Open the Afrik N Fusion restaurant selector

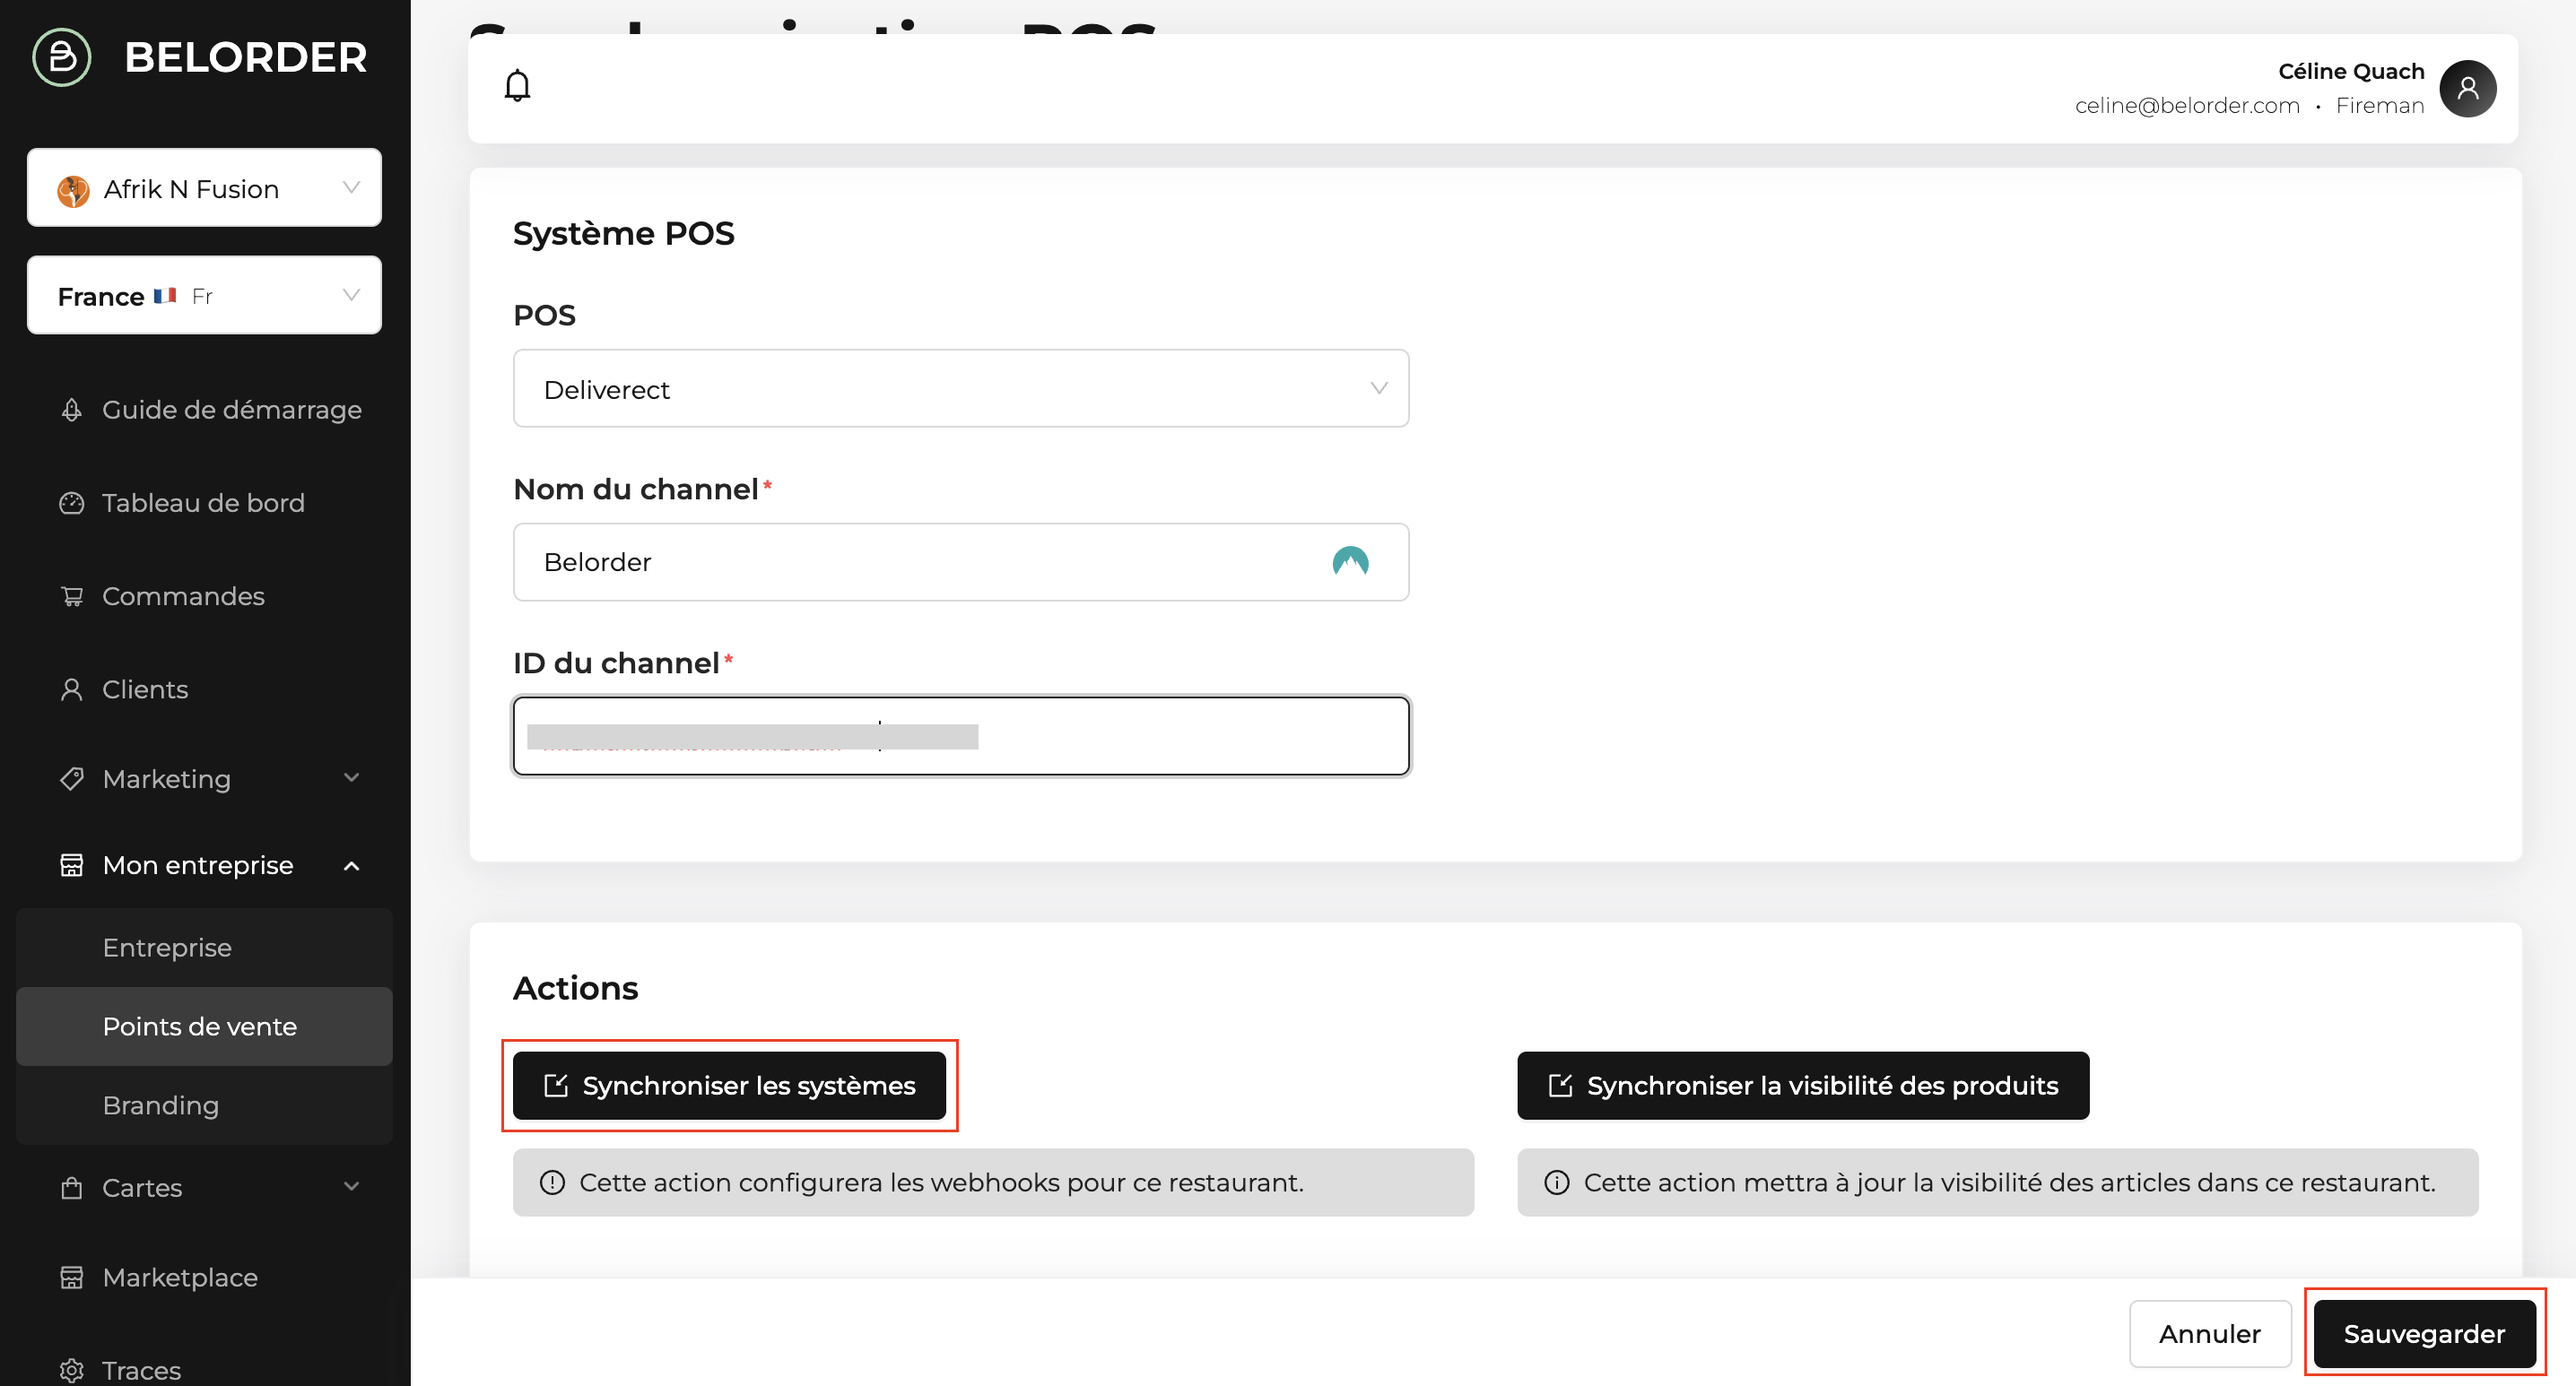tap(204, 188)
